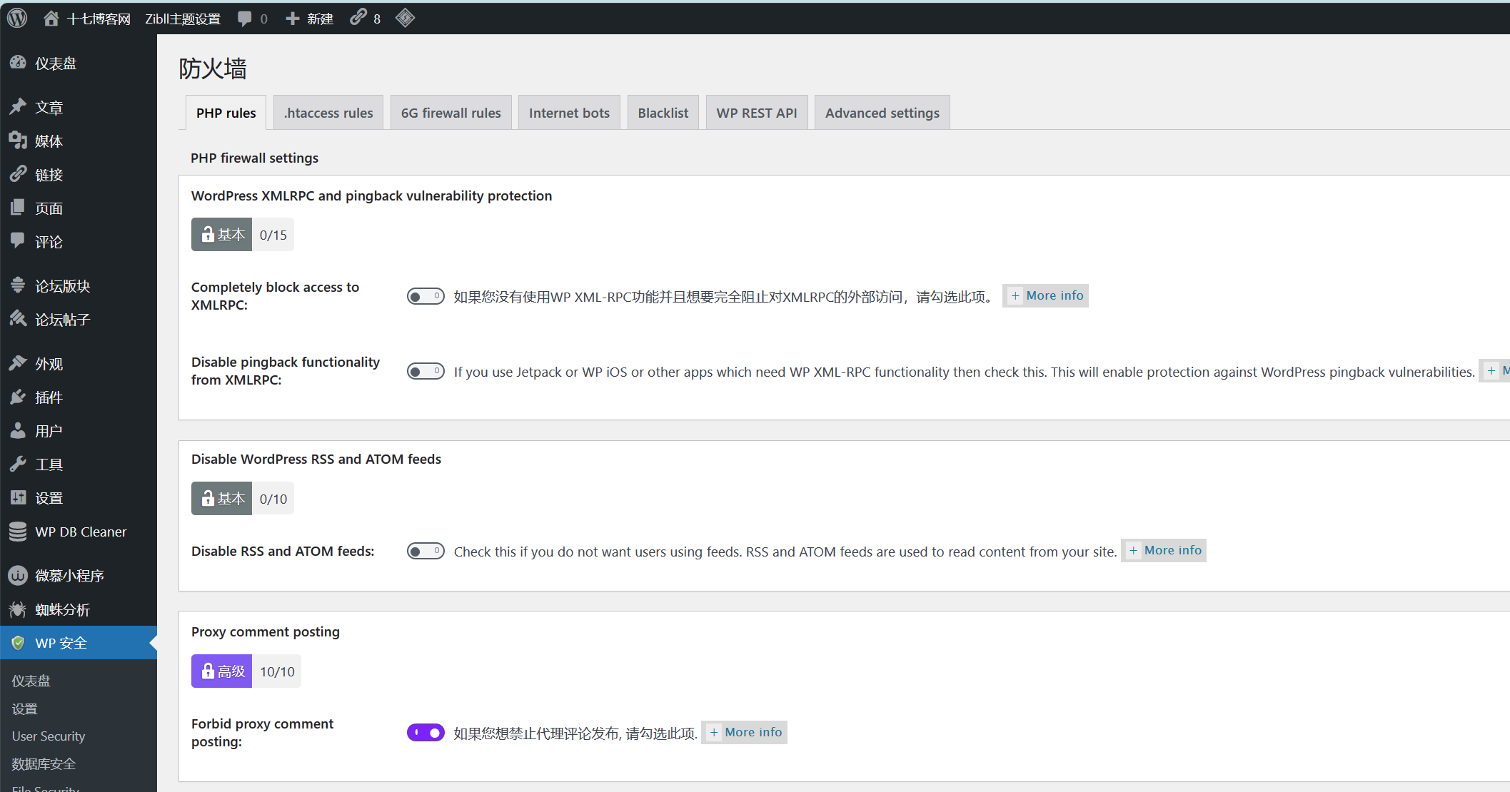Open plugins via the 插件 sidebar icon
This screenshot has width=1510, height=792.
click(19, 397)
